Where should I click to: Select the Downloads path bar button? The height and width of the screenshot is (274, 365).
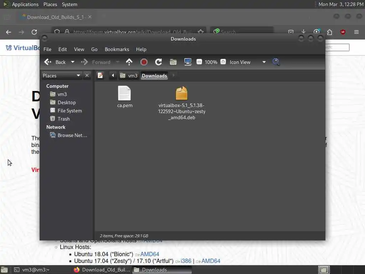point(154,76)
